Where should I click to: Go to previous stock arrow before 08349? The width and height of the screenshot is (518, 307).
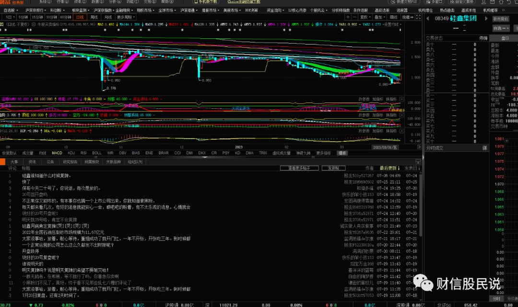point(428,19)
